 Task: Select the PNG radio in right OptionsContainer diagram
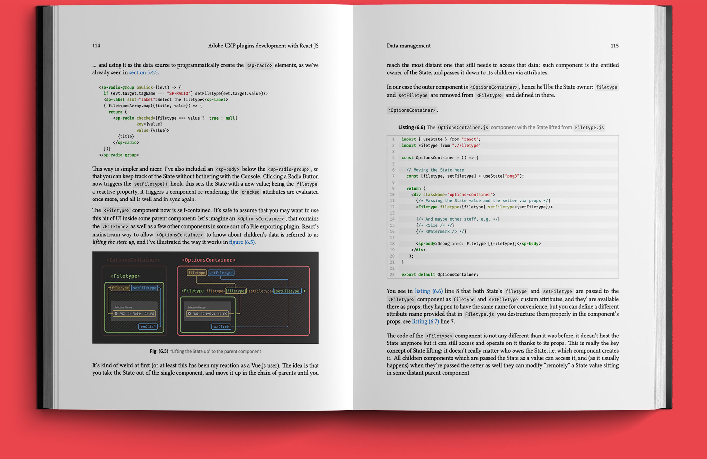click(189, 314)
